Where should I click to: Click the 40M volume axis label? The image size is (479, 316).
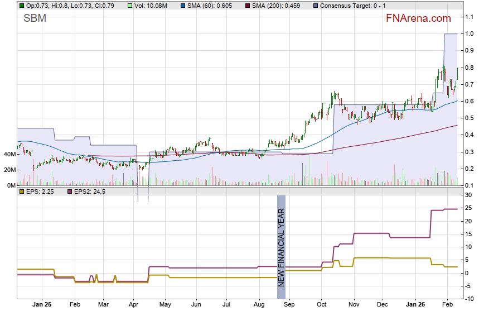[9, 154]
